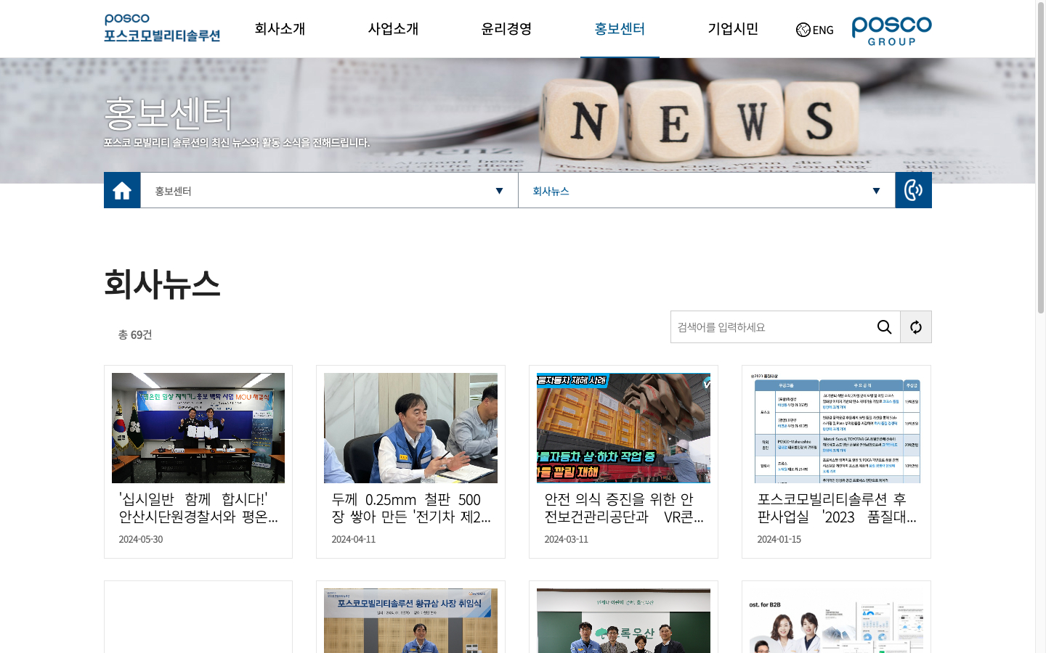The width and height of the screenshot is (1046, 653).
Task: Open the 2023 quality award table thumbnail
Action: click(836, 428)
